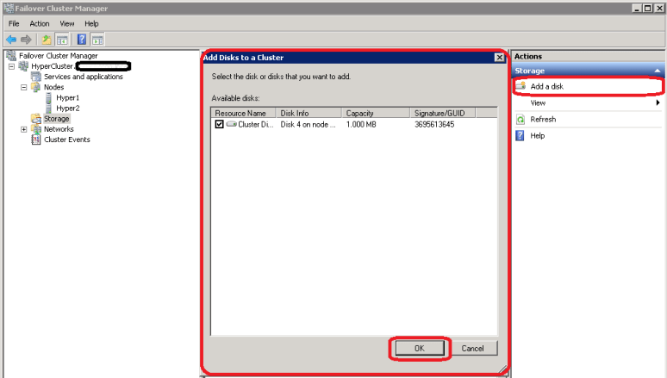Open the Action menu
The image size is (667, 378).
tap(40, 23)
